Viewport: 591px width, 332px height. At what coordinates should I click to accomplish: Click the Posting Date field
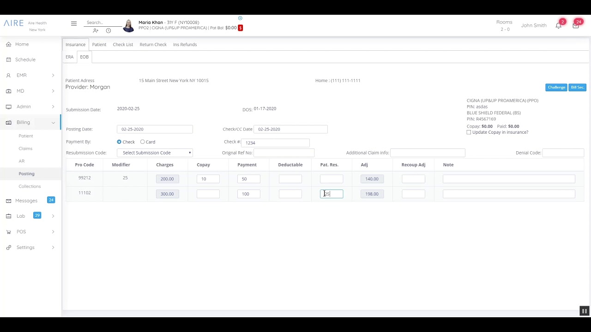155,129
